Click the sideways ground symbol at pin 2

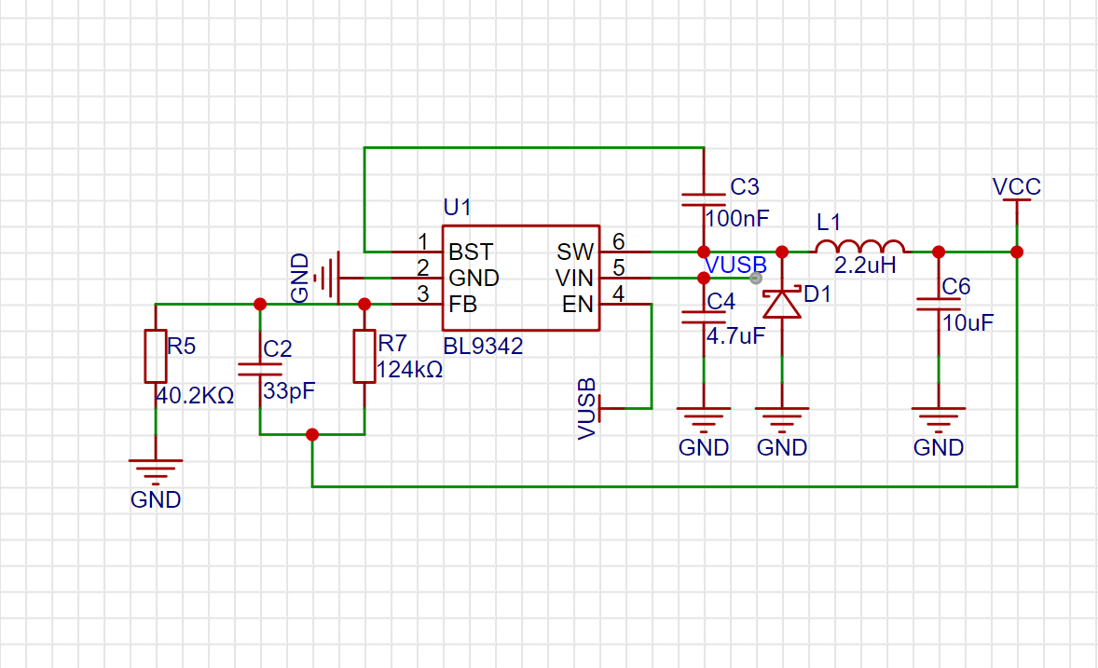click(327, 278)
